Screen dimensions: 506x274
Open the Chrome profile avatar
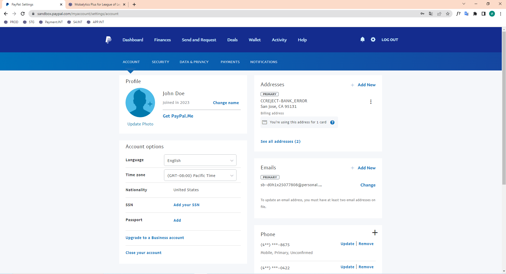(492, 14)
